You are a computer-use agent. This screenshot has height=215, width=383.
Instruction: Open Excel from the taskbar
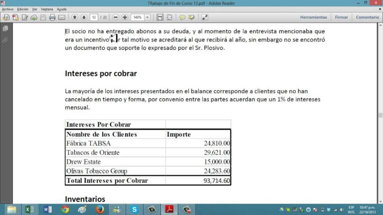(29, 210)
